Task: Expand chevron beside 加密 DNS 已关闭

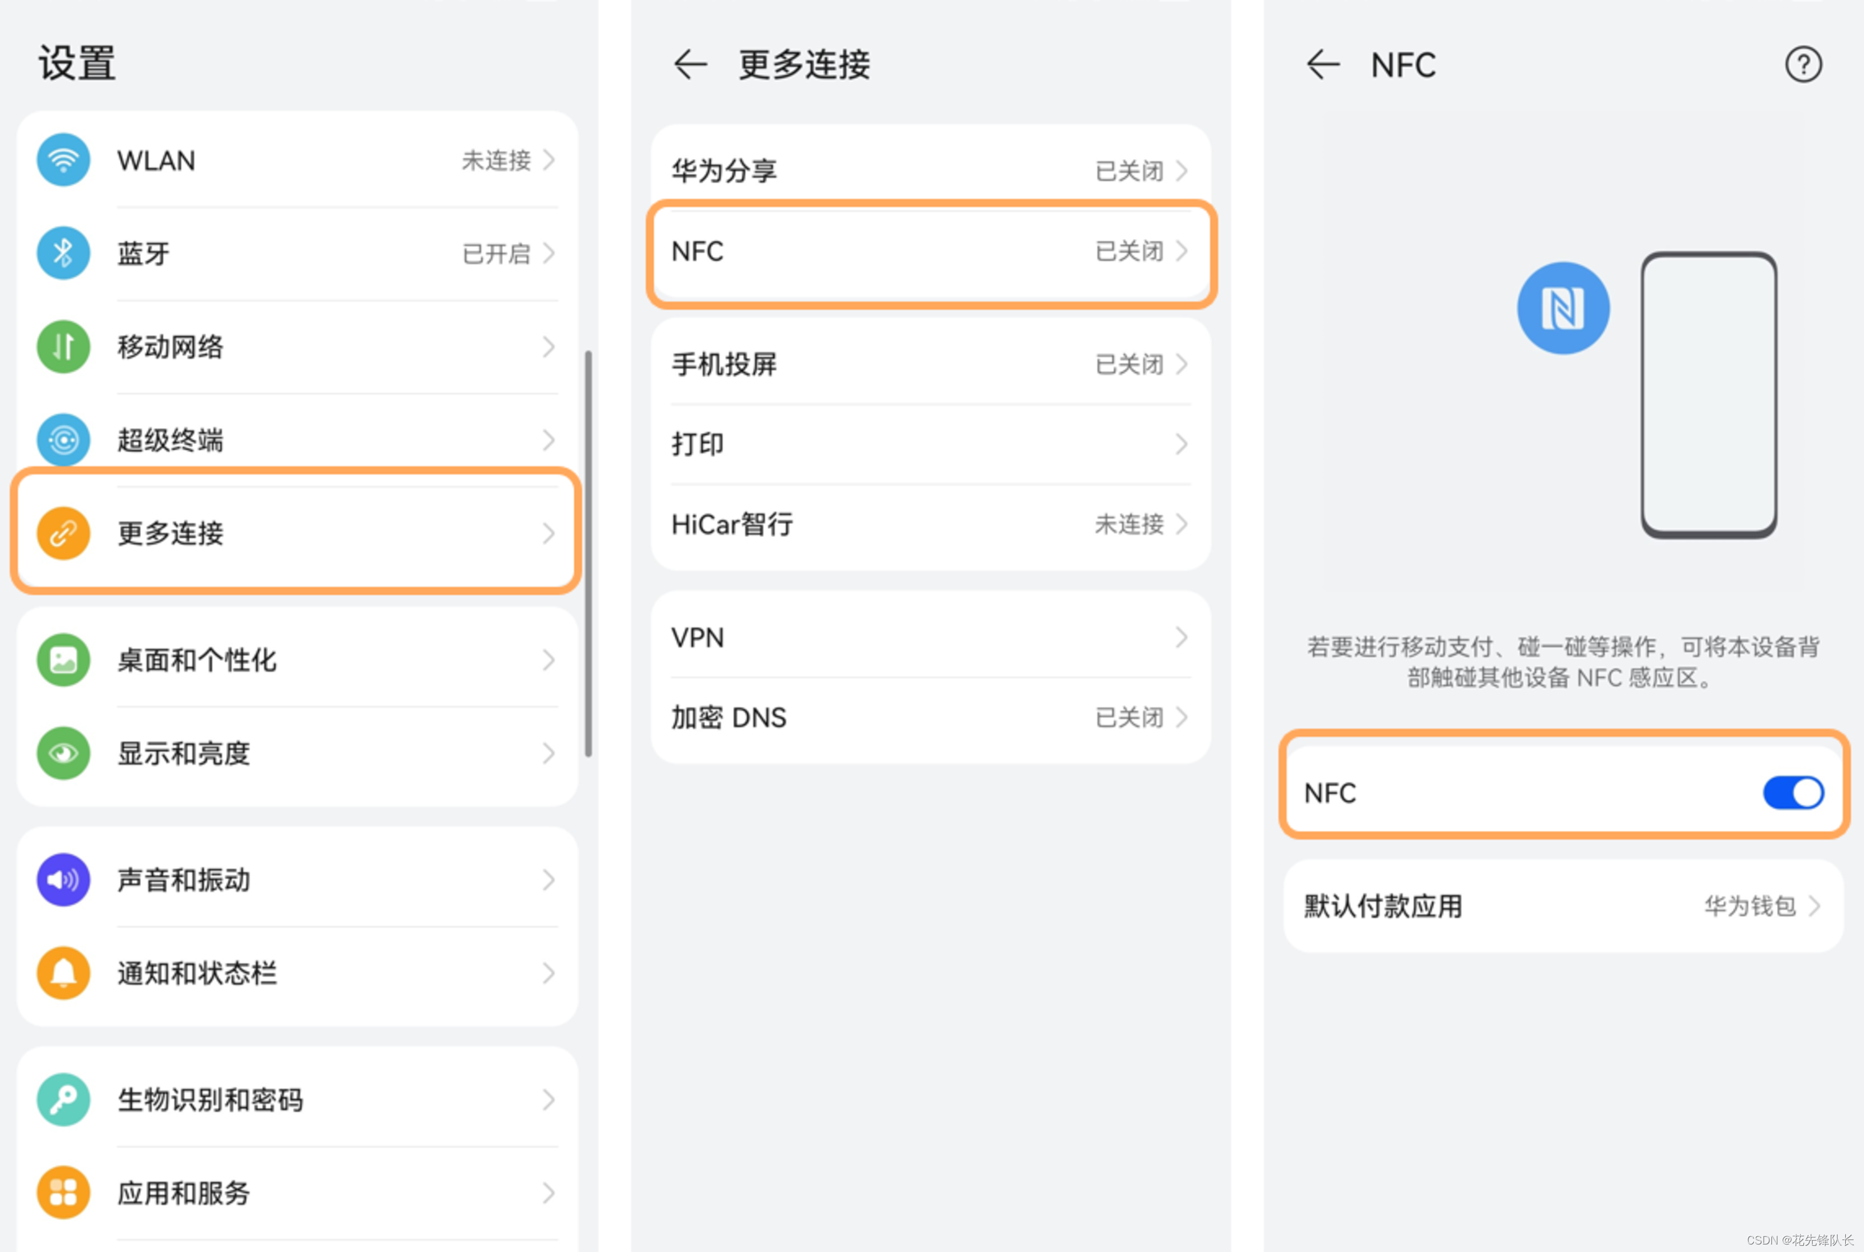Action: tap(1182, 718)
